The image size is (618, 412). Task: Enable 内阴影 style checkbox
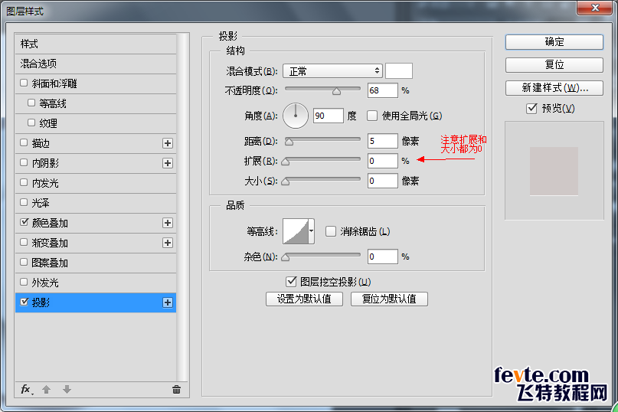pos(24,162)
